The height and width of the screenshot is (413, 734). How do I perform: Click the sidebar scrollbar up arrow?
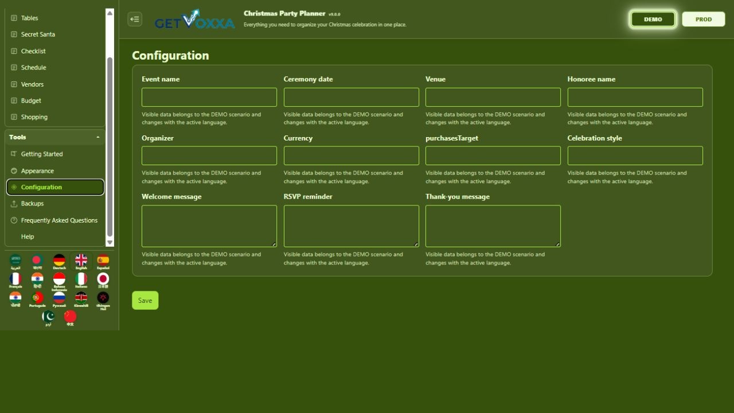[x=110, y=13]
